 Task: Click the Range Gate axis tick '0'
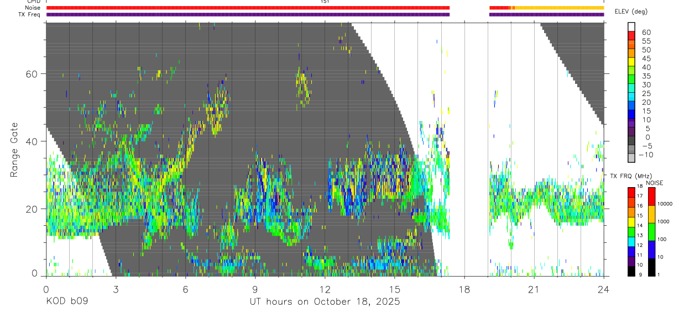[34, 273]
